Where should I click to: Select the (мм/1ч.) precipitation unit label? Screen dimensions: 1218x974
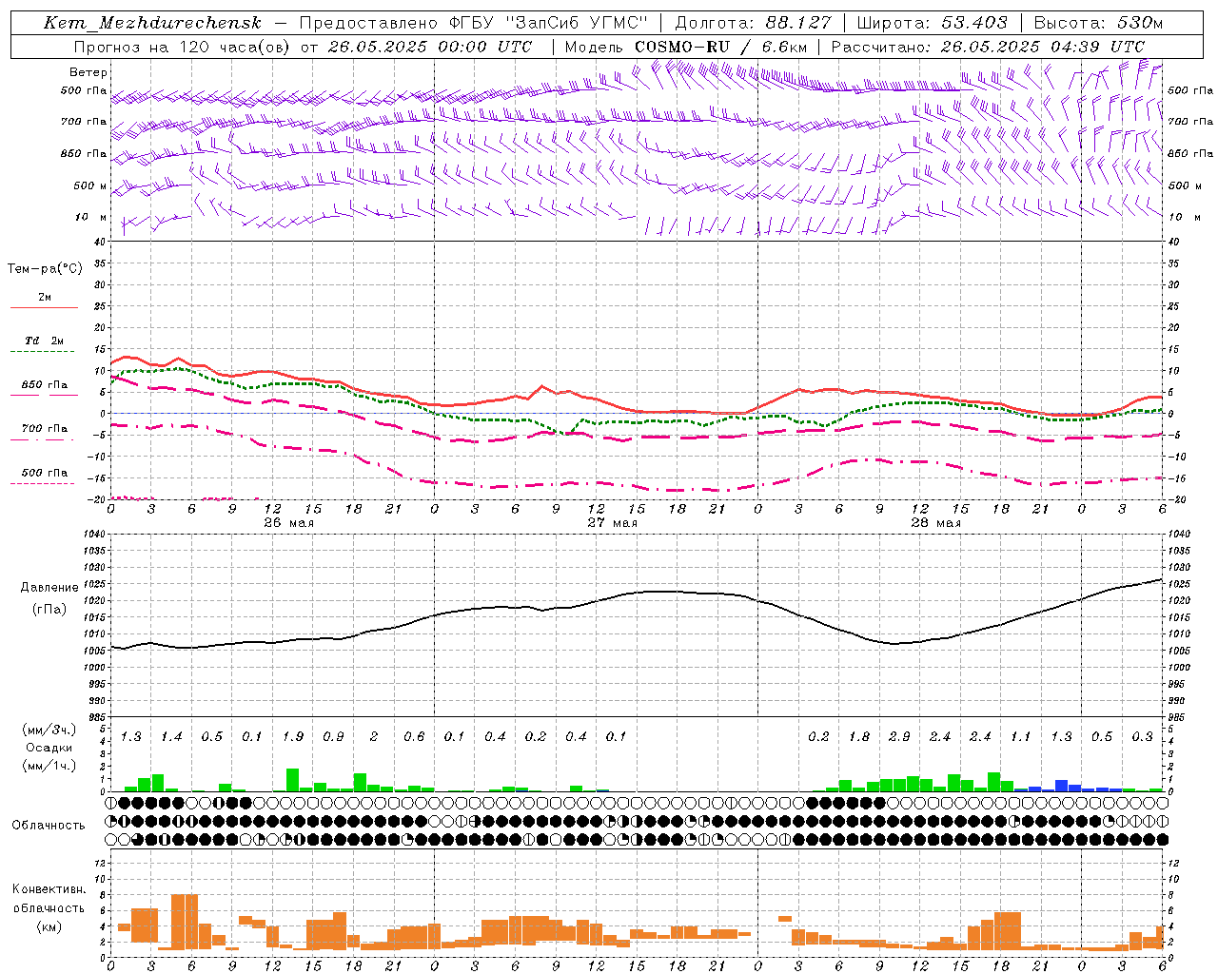point(49,766)
